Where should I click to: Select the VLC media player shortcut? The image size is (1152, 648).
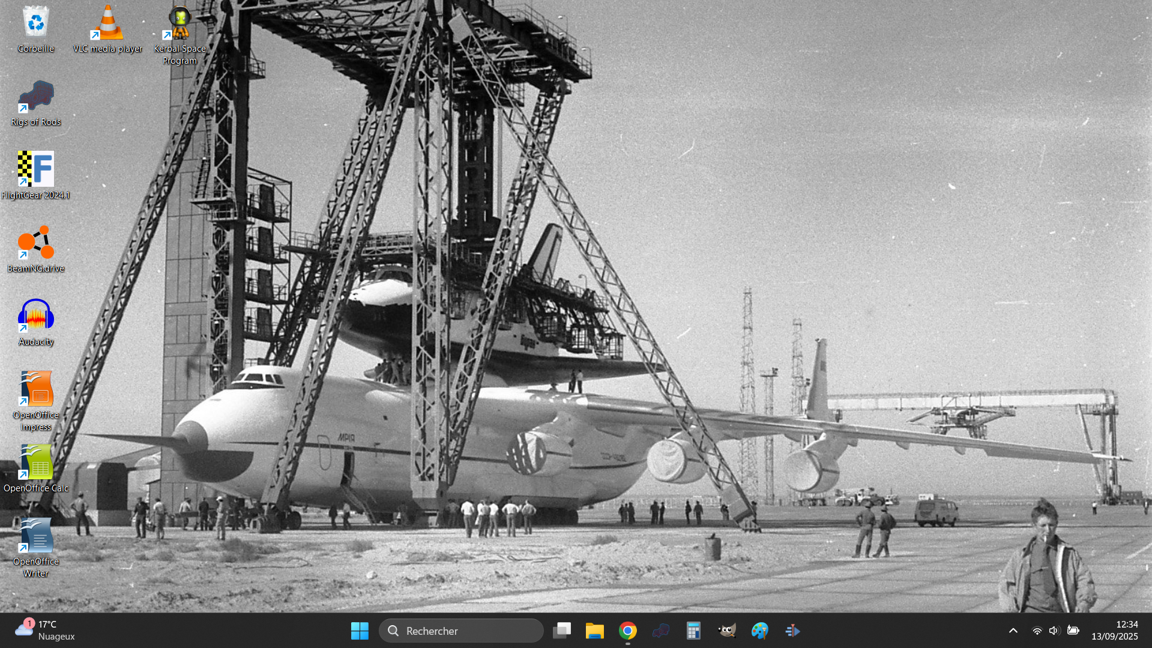(x=108, y=29)
